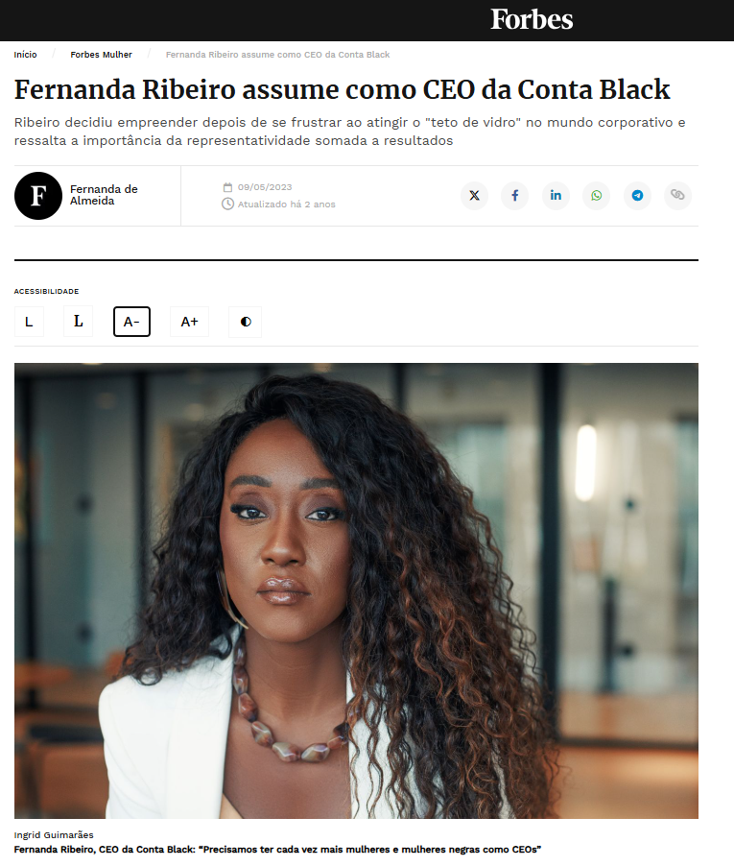This screenshot has width=734, height=866.
Task: Increase font size with A+
Action: pyautogui.click(x=189, y=322)
